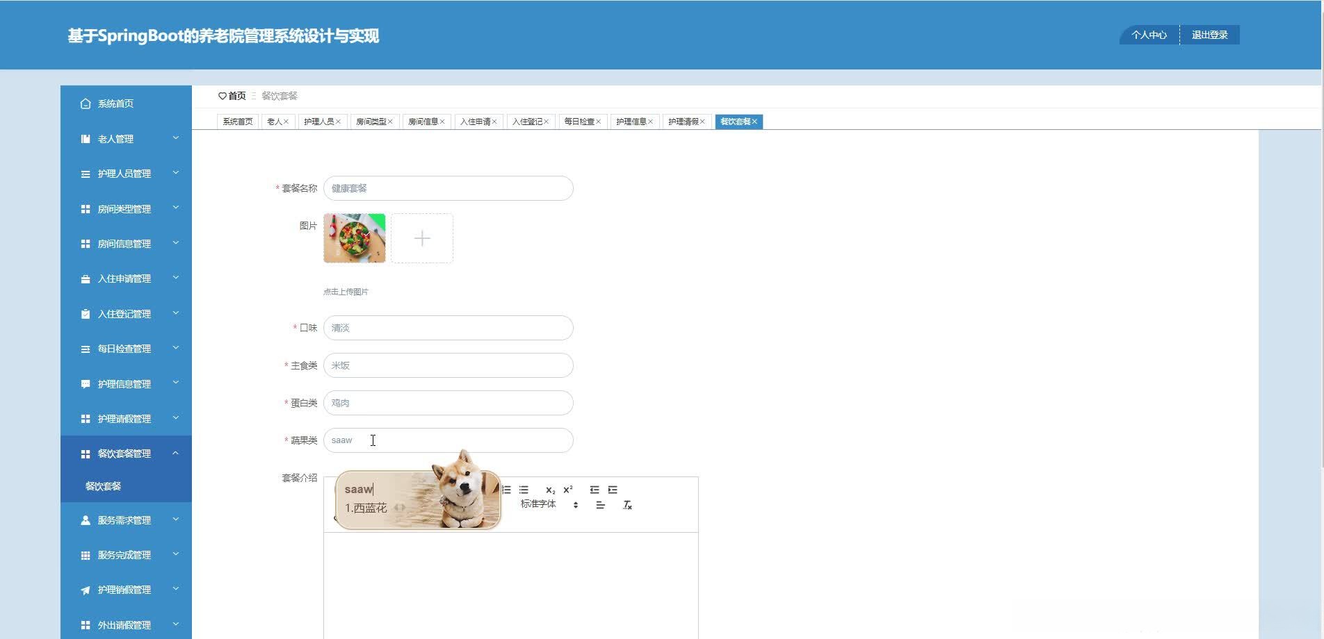Image resolution: width=1324 pixels, height=639 pixels.
Task: Click the 系统首页 house icon in the sidebar
Action: click(x=85, y=103)
